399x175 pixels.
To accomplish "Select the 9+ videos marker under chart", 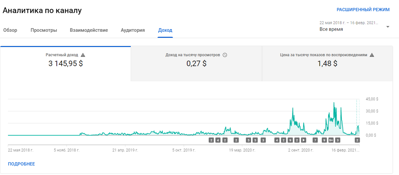I will pos(331,140).
